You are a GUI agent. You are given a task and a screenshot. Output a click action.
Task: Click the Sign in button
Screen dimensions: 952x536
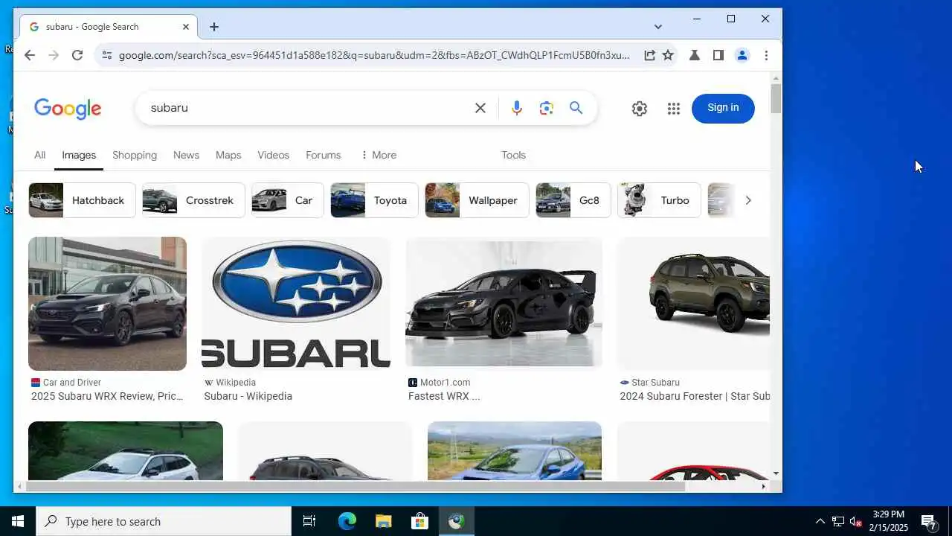pyautogui.click(x=723, y=108)
